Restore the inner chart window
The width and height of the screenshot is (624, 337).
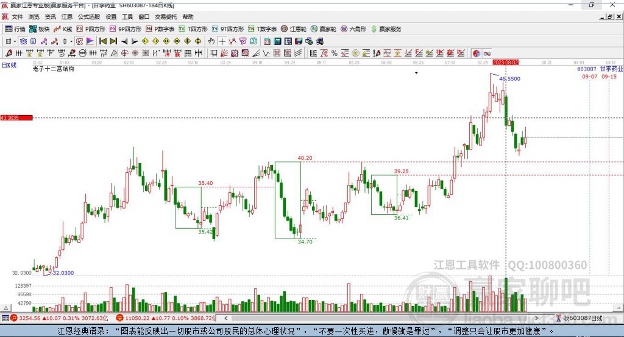tap(610, 16)
